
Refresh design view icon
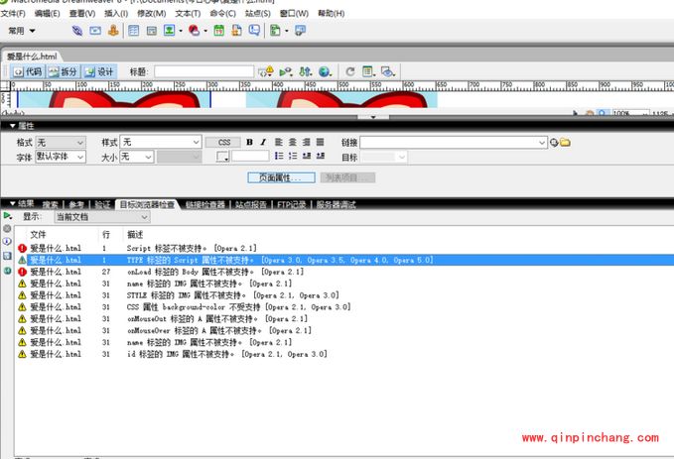click(x=350, y=71)
